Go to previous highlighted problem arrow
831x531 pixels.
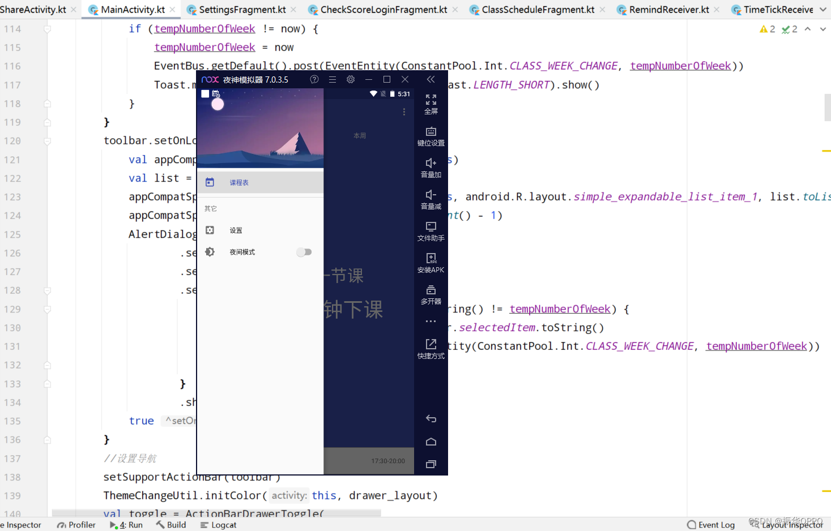(808, 29)
